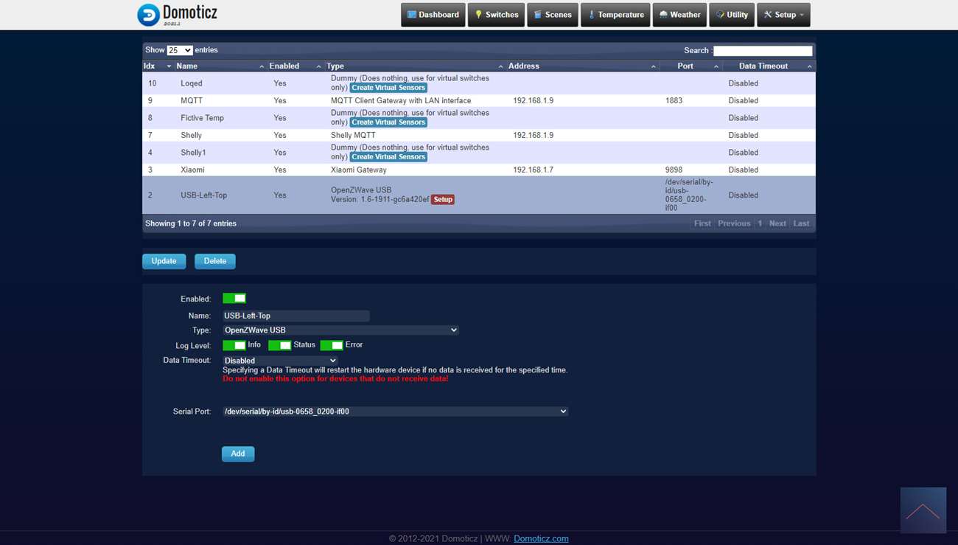The width and height of the screenshot is (958, 545).
Task: Click the Update button
Action: [x=164, y=261]
